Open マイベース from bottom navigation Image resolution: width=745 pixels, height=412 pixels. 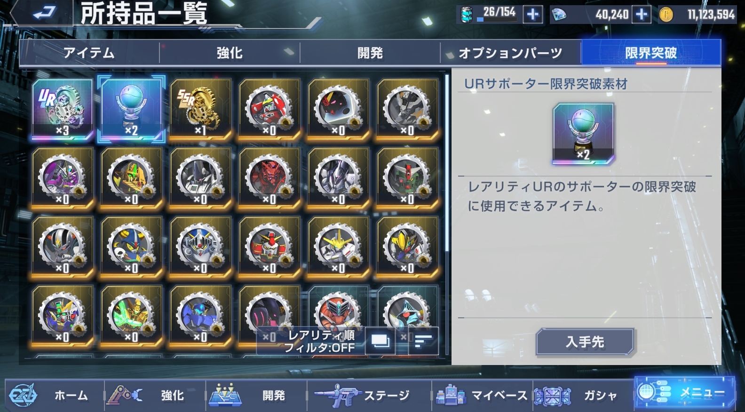482,395
